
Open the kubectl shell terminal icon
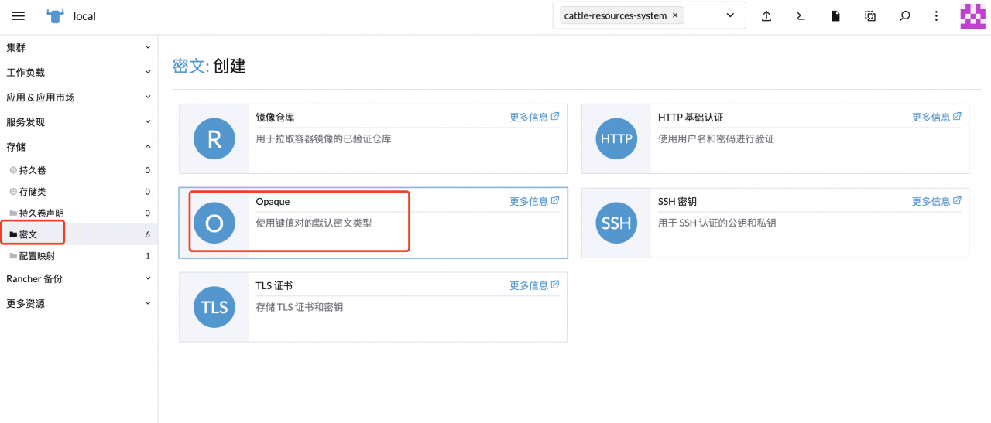(801, 16)
